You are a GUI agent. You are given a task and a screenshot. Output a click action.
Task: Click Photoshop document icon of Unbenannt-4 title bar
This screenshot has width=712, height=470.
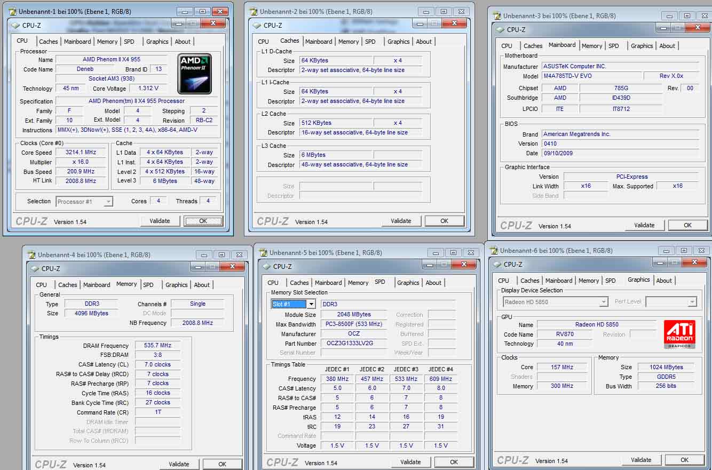click(x=31, y=254)
